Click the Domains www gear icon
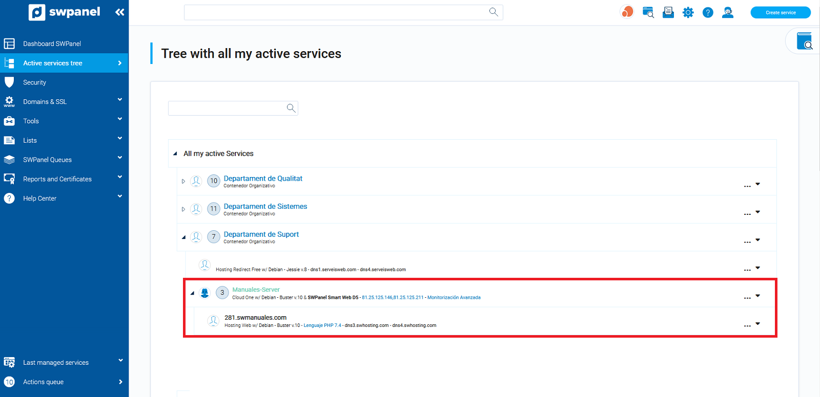Screen dimensions: 820x397 9,102
